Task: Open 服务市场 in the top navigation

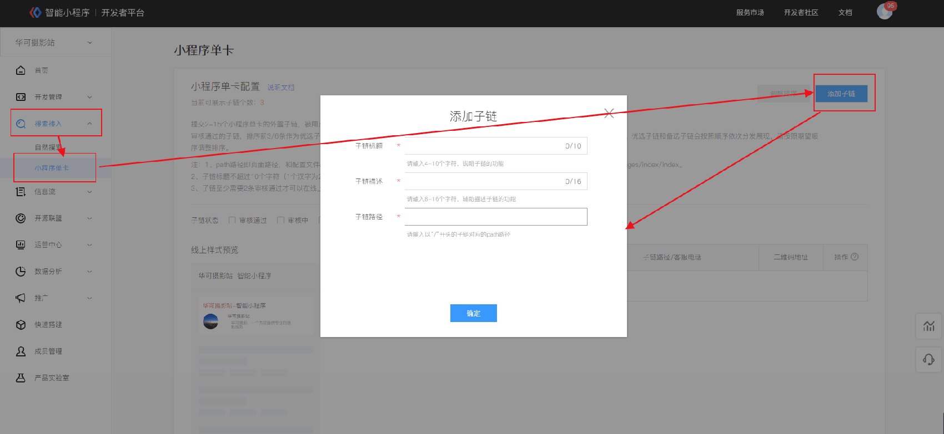Action: (x=750, y=12)
